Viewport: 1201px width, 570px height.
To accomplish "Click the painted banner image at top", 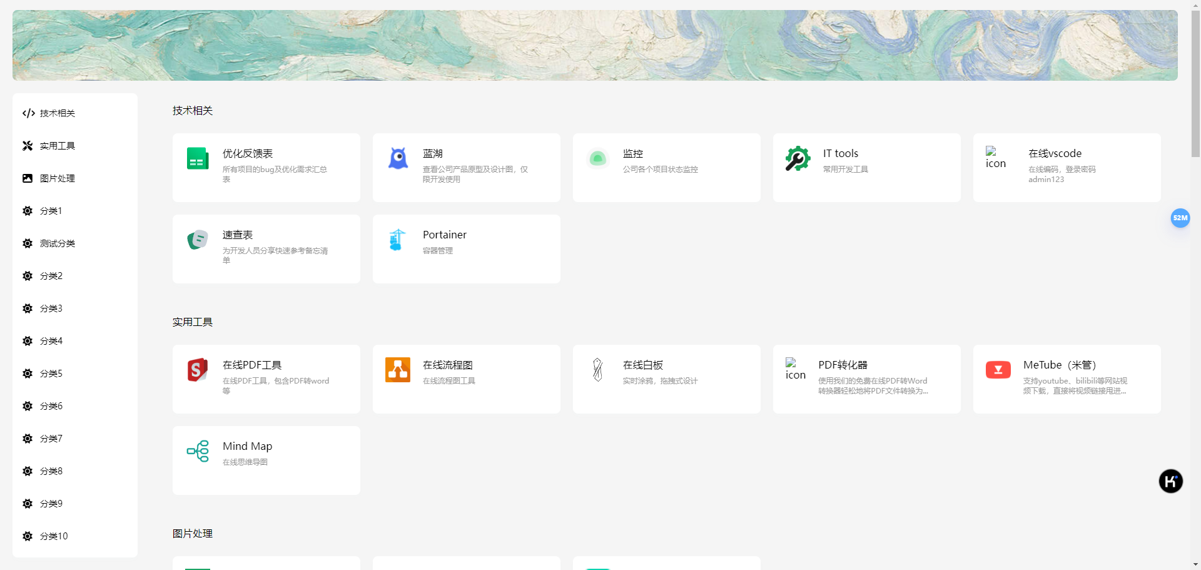I will point(594,45).
